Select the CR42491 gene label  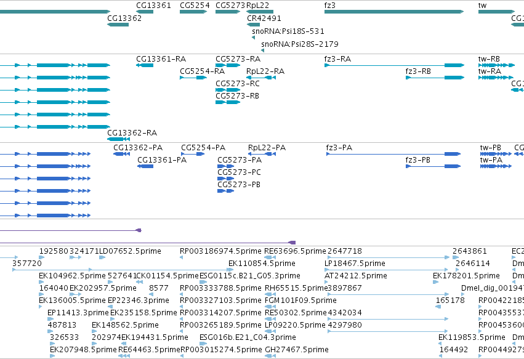pyautogui.click(x=264, y=18)
